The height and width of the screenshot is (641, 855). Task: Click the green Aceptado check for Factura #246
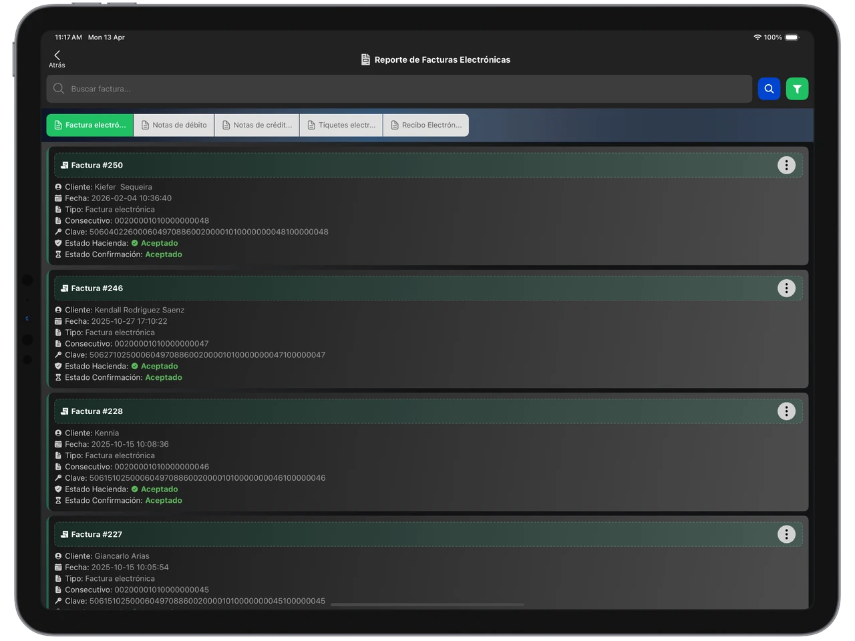pos(135,366)
